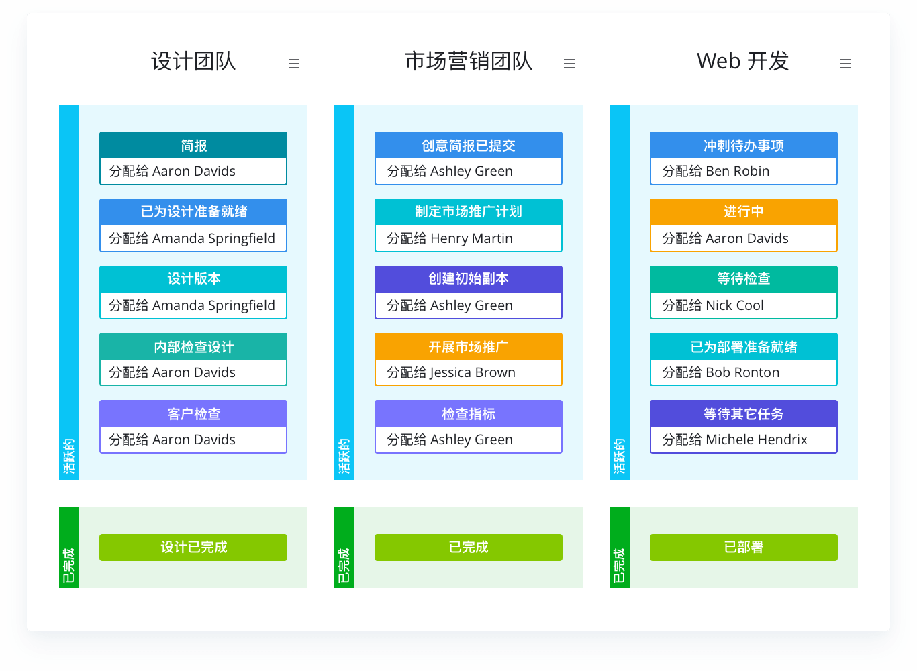Open the 等待其它任务 card header
This screenshot has height=671, width=917.
click(744, 413)
